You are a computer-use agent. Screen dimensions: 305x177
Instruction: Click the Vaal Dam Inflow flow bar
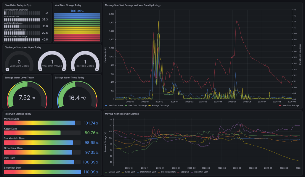click(x=22, y=20)
